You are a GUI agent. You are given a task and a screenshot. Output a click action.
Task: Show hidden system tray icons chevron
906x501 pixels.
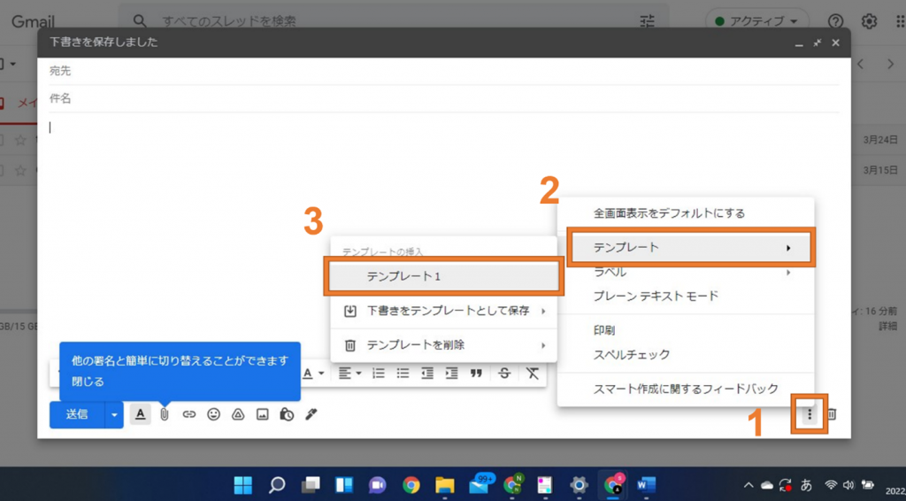[749, 485]
